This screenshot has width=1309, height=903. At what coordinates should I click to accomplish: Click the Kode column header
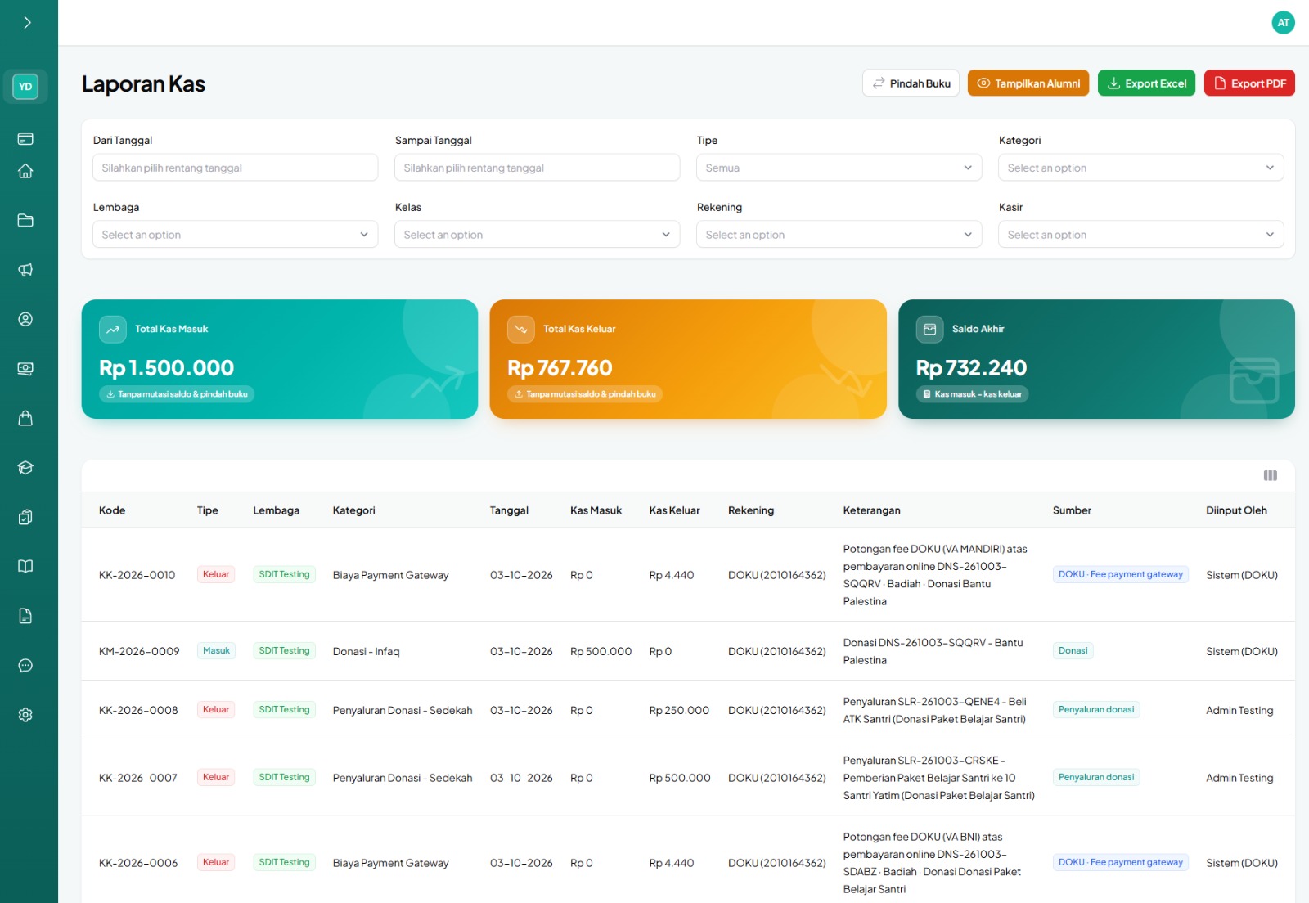pos(112,510)
